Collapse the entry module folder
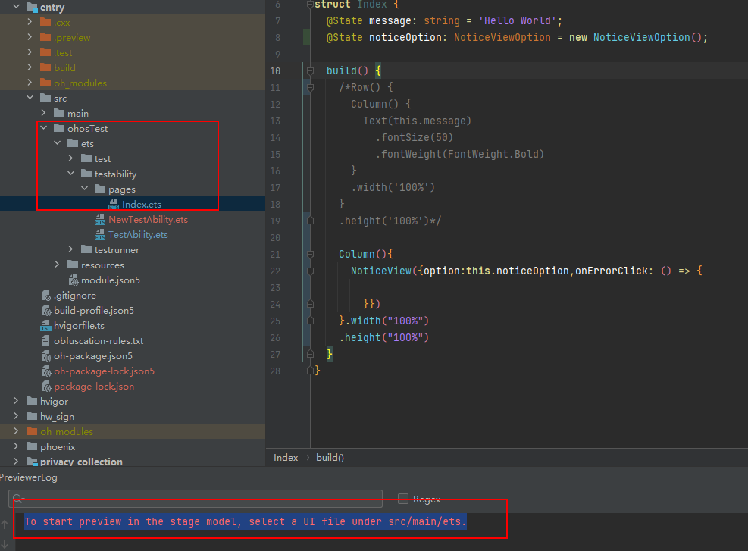 pos(16,7)
